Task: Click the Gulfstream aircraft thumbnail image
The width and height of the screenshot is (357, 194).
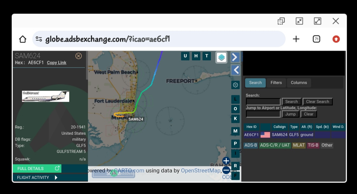Action: (x=46, y=96)
